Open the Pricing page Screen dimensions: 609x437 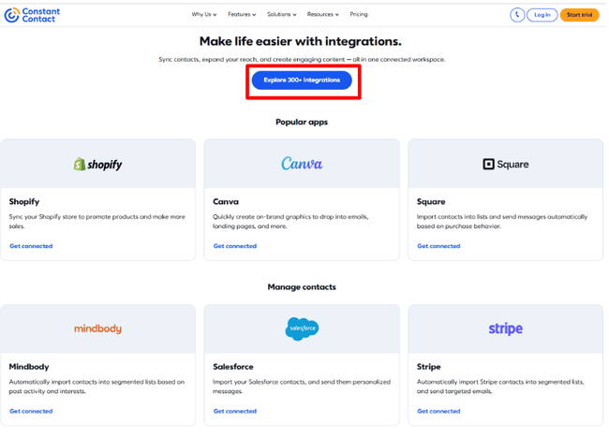360,14
